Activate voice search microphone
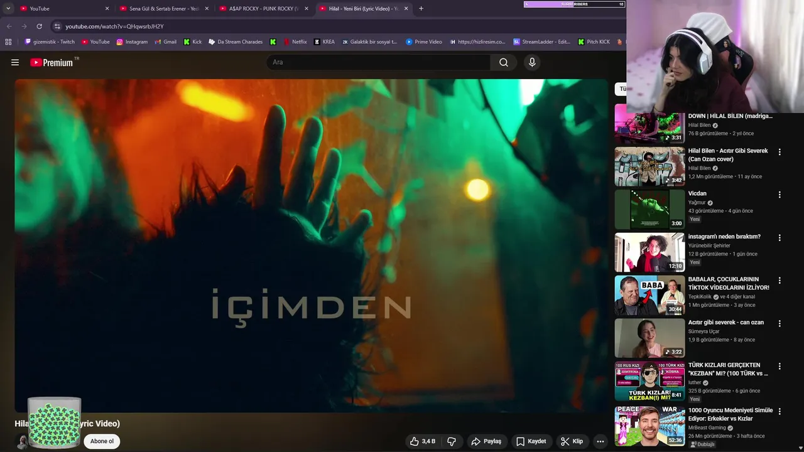This screenshot has height=452, width=804. point(532,62)
